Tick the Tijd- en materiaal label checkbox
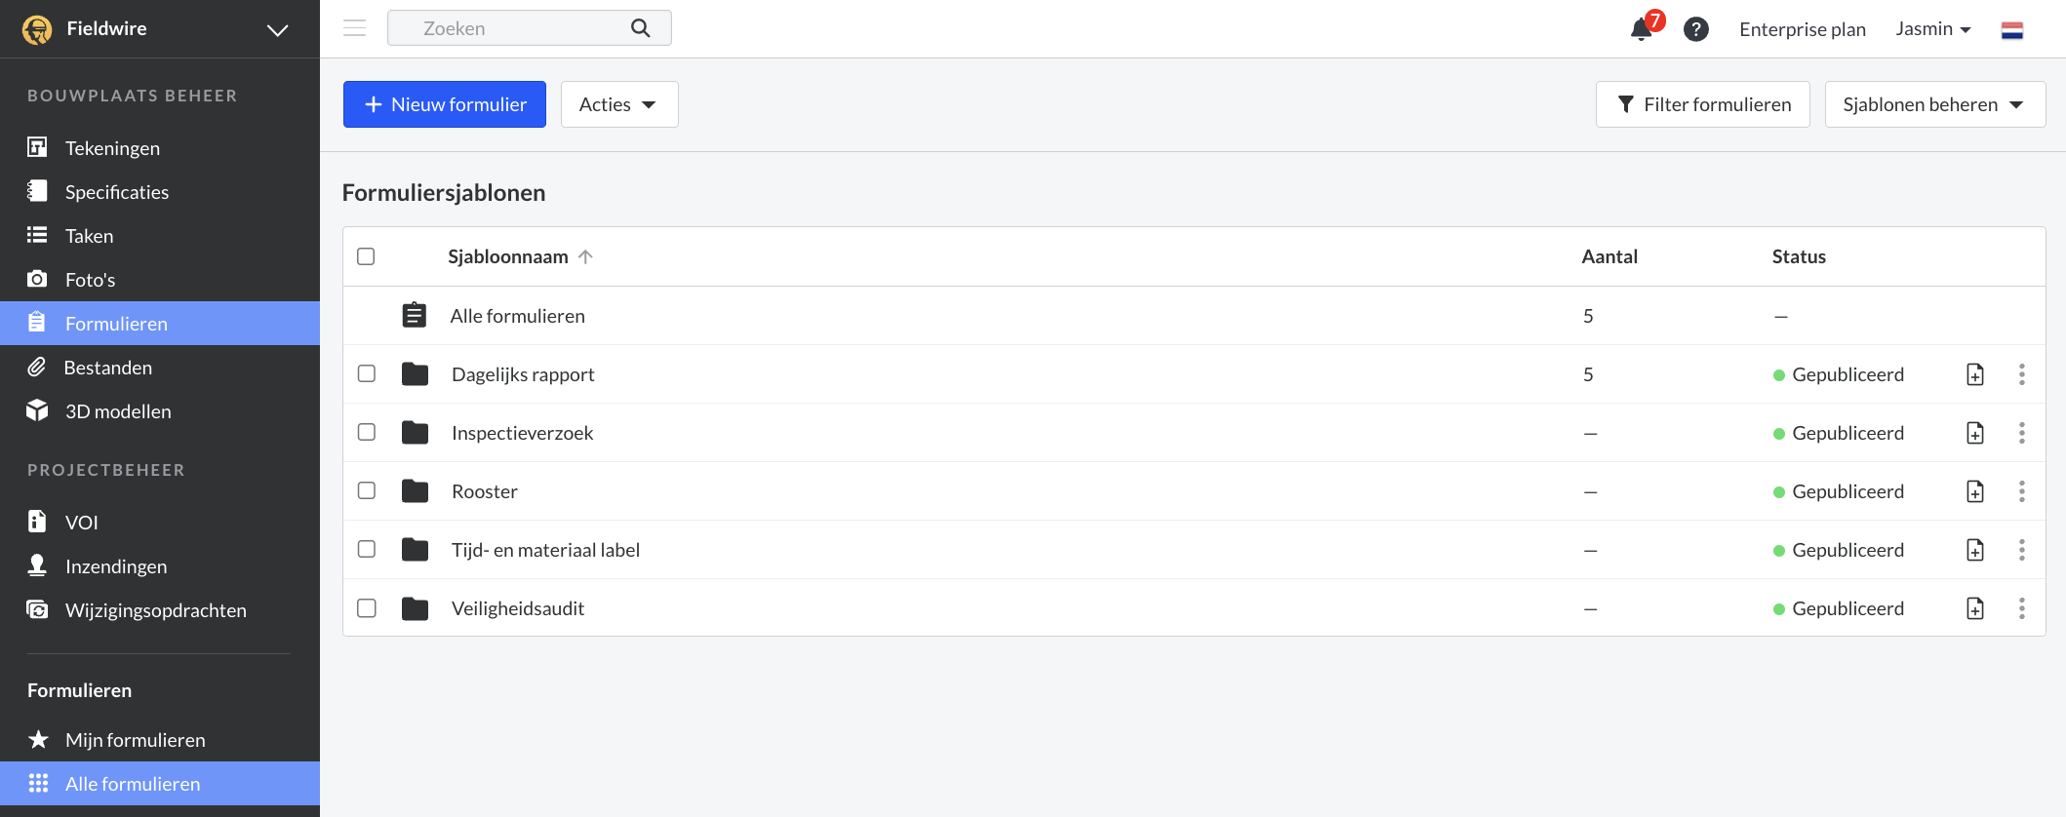Screen dimensions: 2066x817 coord(367,549)
